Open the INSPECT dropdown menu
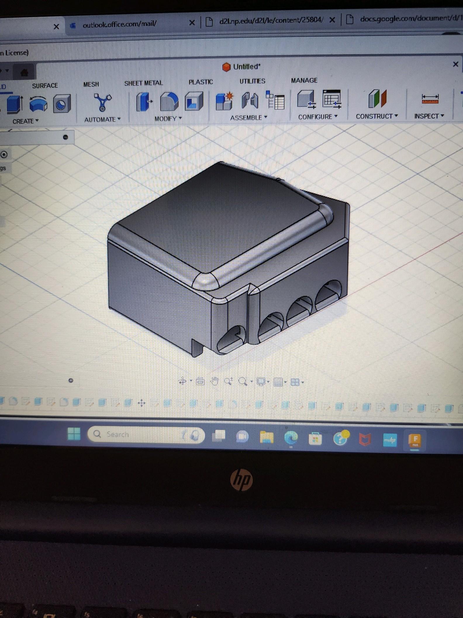463x618 pixels. tap(429, 116)
